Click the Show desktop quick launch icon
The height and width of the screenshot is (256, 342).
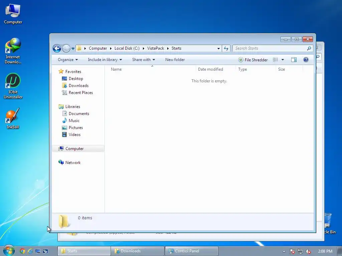coord(37,251)
